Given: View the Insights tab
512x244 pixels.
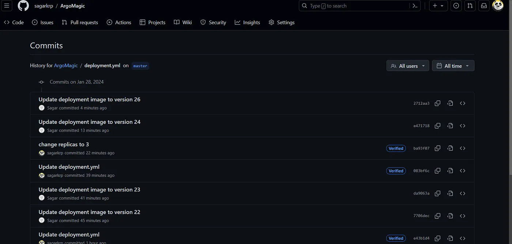Looking at the screenshot, I should [x=247, y=22].
